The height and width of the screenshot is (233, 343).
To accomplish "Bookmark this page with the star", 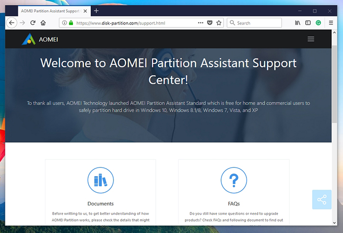I will (x=219, y=23).
